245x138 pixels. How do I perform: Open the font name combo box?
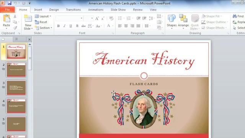pyautogui.click(x=69, y=18)
